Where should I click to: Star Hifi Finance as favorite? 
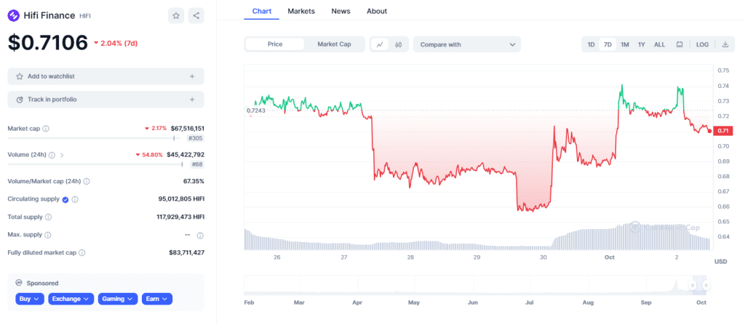176,16
